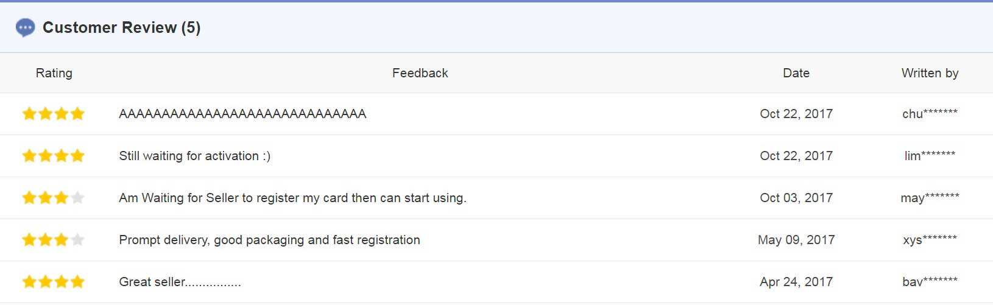Click reviewer name may*******

(930, 198)
